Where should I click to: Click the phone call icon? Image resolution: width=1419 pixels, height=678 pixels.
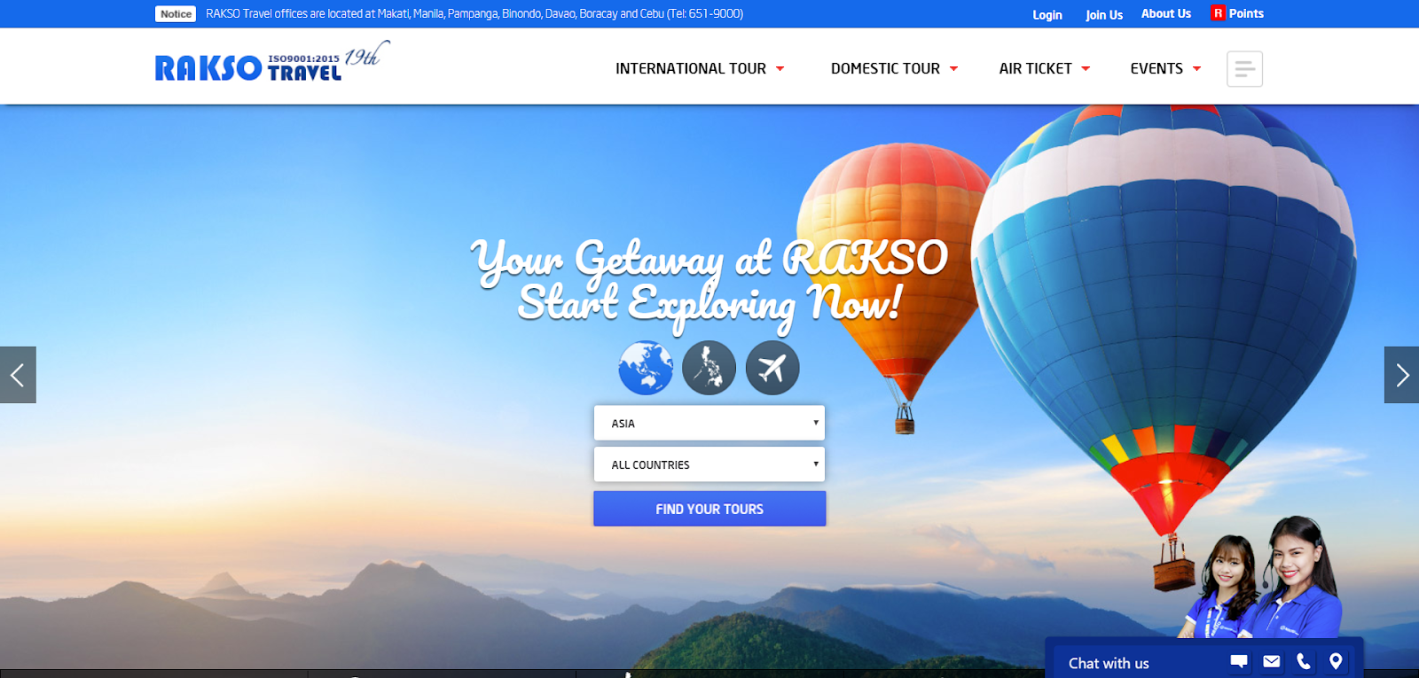coord(1304,661)
